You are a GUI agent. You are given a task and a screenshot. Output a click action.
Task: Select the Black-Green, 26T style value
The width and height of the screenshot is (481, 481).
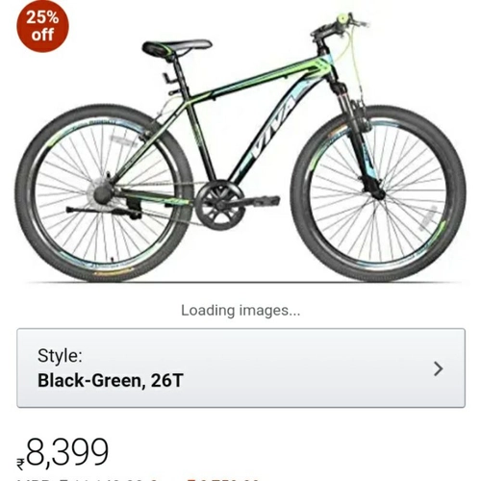[x=111, y=381]
